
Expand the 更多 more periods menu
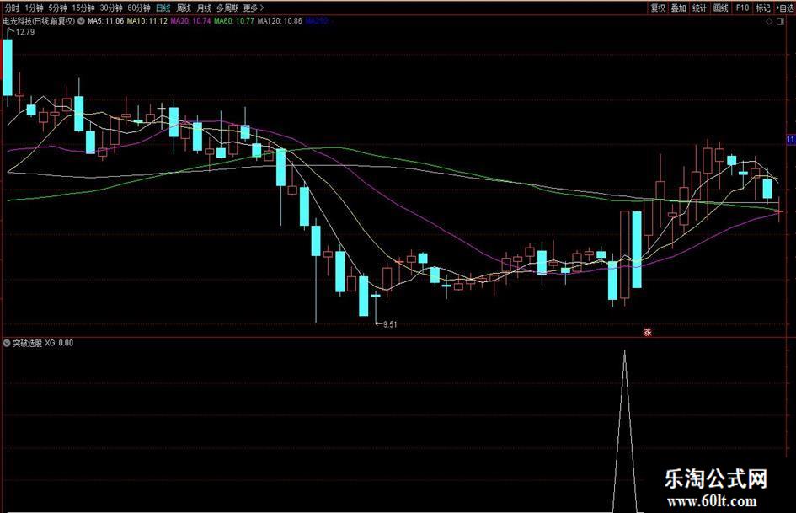(x=254, y=8)
